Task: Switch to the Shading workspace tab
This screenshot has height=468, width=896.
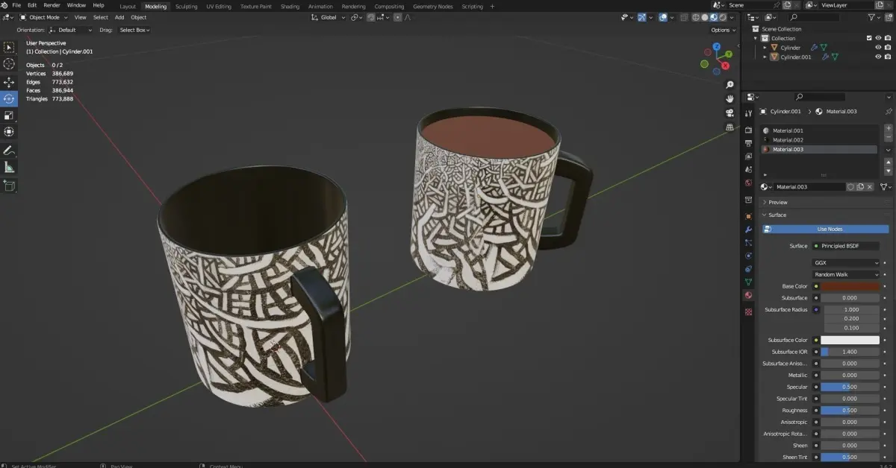Action: 290,6
